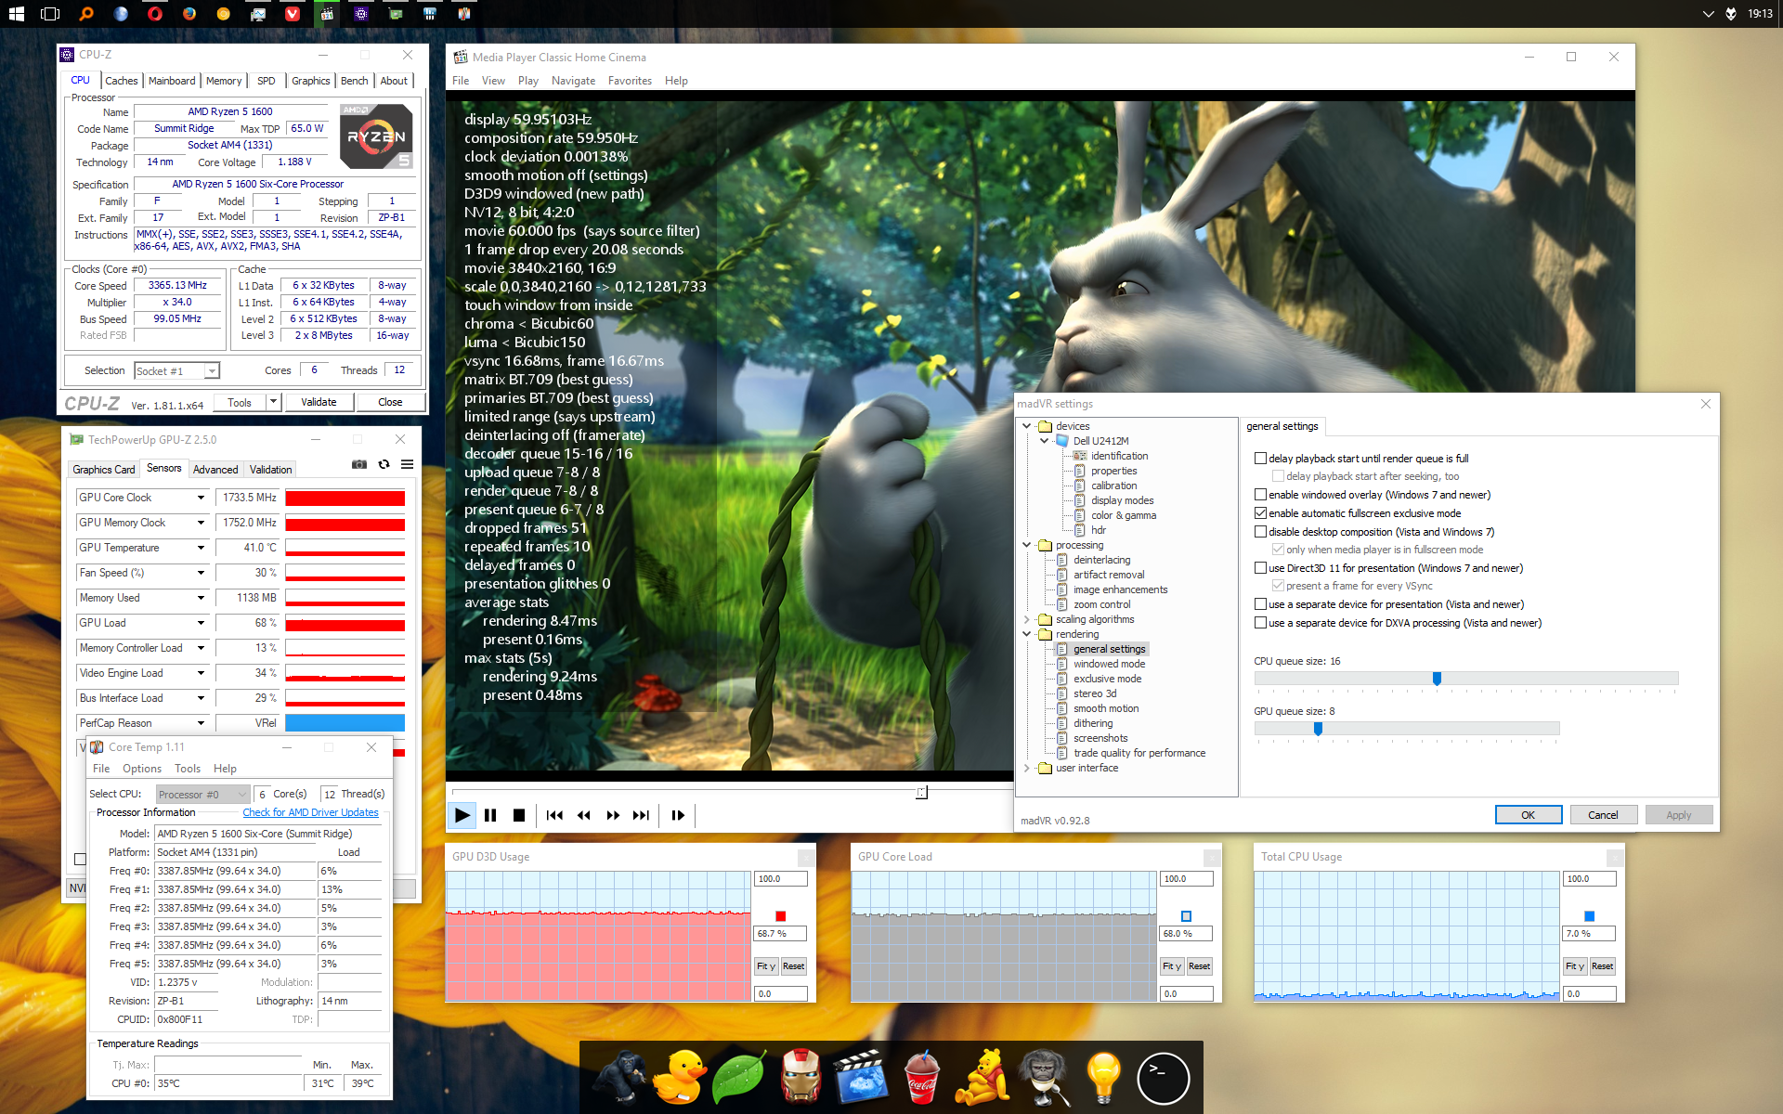Click the Coca-Cola cup dock icon
Image resolution: width=1783 pixels, height=1114 pixels.
[920, 1078]
